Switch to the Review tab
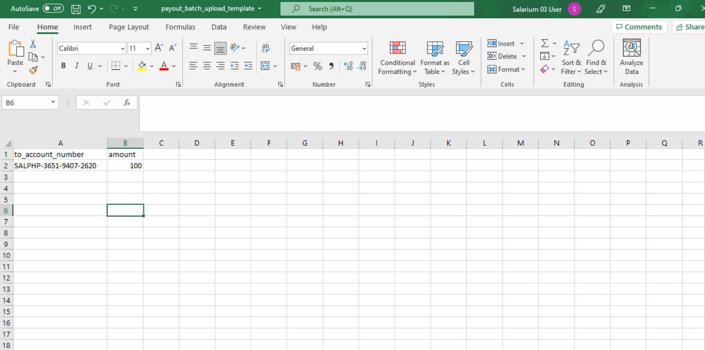Image resolution: width=705 pixels, height=350 pixels. pyautogui.click(x=254, y=27)
